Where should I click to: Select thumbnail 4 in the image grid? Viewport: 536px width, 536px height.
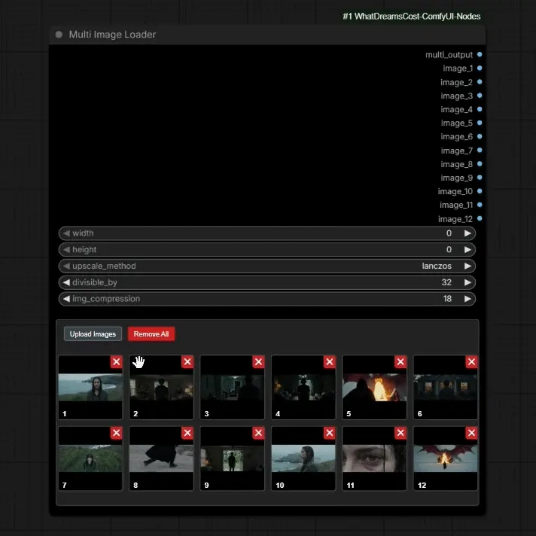[x=303, y=387]
